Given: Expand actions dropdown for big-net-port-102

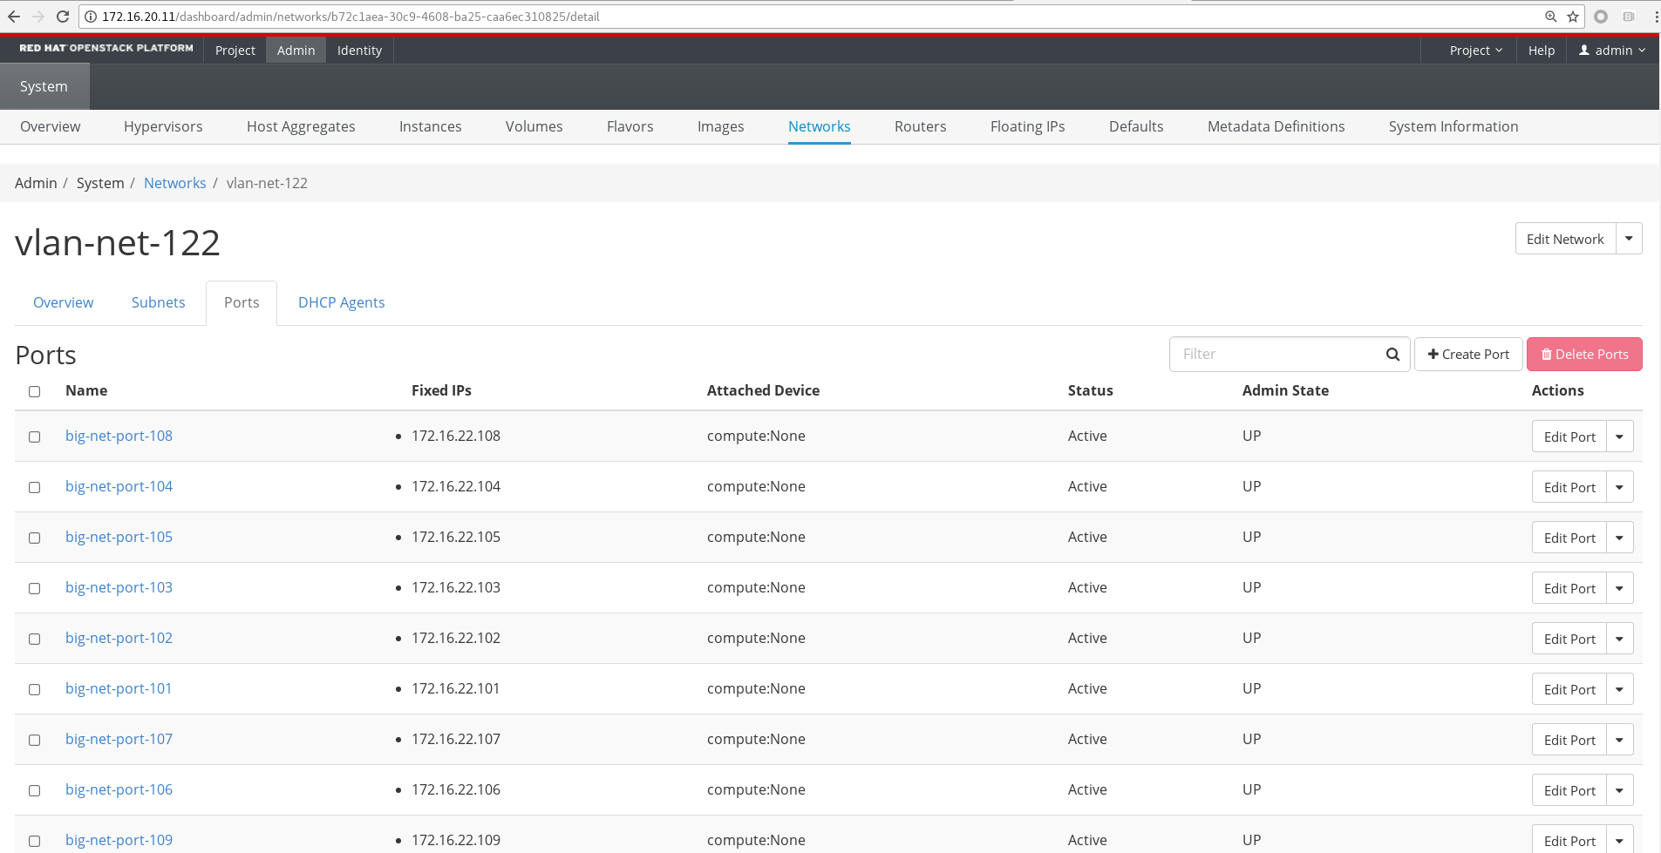Looking at the screenshot, I should pyautogui.click(x=1620, y=639).
